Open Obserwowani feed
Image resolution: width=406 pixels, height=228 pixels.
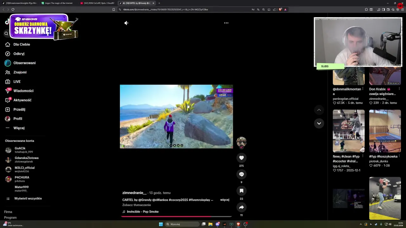24,63
